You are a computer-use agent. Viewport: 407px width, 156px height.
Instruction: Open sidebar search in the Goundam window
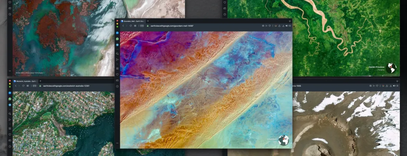point(117,53)
